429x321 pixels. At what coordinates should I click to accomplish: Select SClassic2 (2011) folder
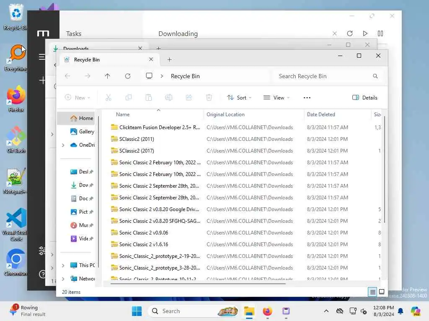click(132, 139)
